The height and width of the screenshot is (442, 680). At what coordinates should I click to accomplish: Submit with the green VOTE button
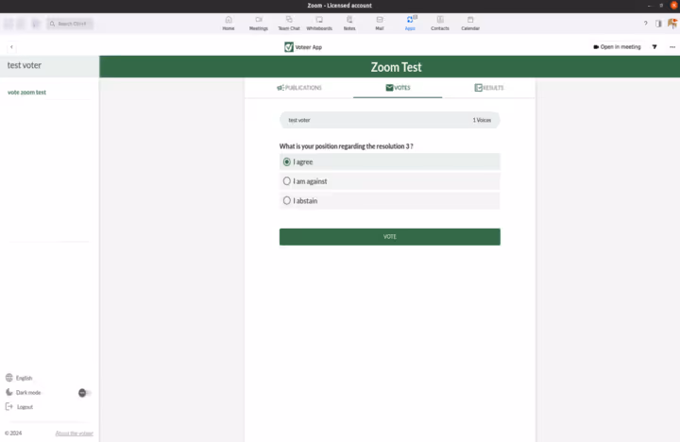pos(389,237)
